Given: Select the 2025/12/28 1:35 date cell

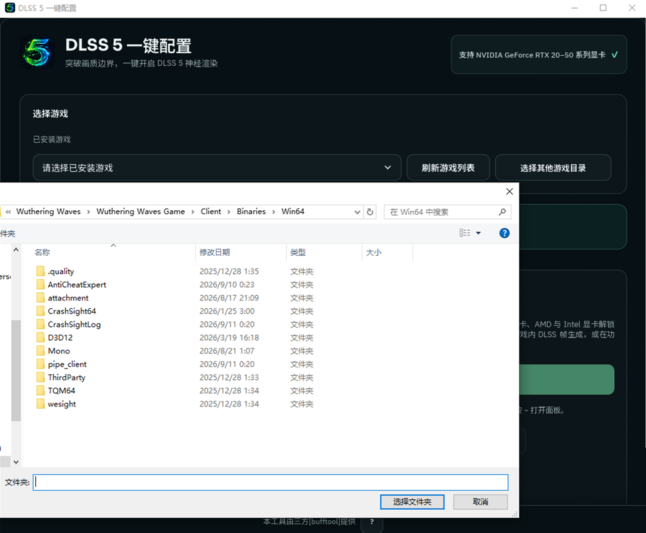Looking at the screenshot, I should (229, 271).
